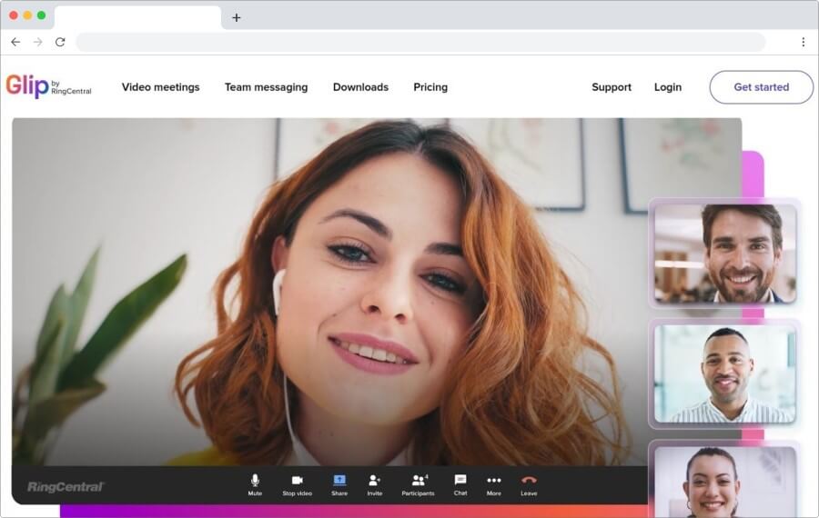This screenshot has width=819, height=518.
Task: Open the Video meetings menu item
Action: [161, 87]
